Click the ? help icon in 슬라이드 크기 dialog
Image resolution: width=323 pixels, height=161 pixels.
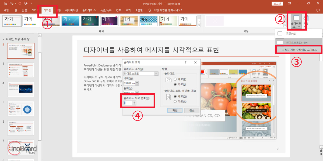(x=185, y=62)
